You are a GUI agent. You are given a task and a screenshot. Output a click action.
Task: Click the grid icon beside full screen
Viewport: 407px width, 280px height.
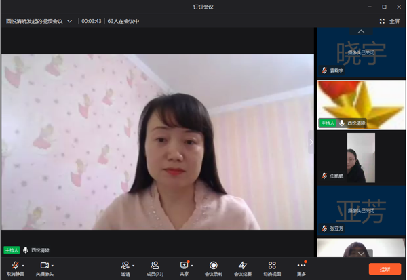pyautogui.click(x=382, y=21)
